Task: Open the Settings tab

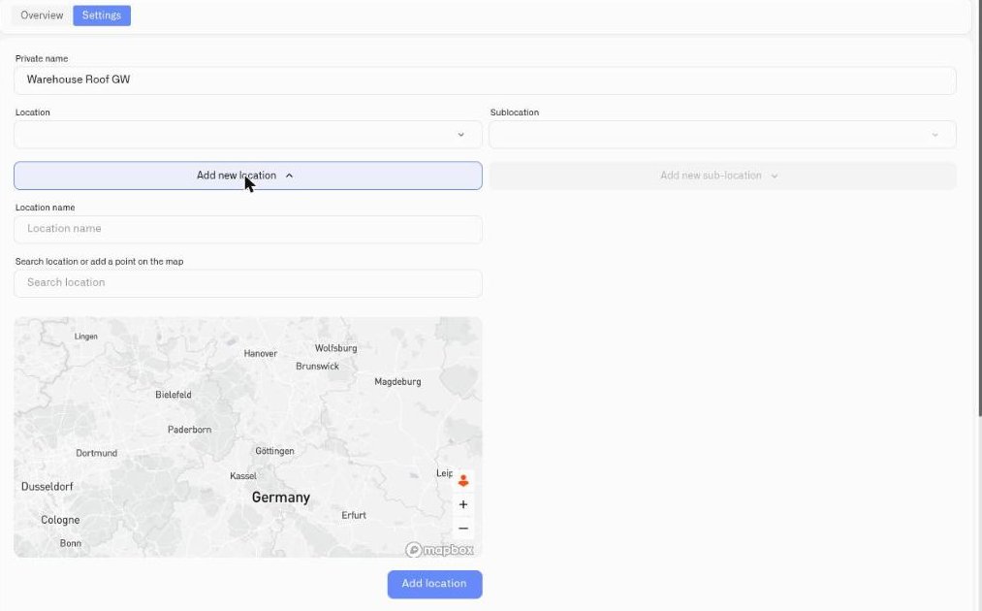Action: (x=102, y=16)
